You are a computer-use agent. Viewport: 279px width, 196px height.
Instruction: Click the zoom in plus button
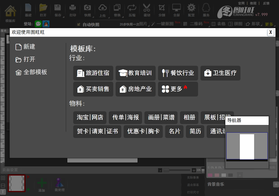(x=194, y=171)
